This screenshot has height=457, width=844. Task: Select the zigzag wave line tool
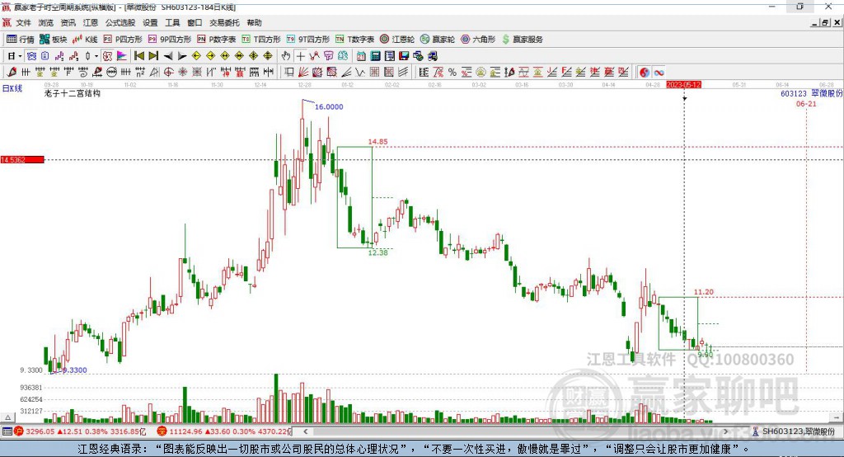360,73
